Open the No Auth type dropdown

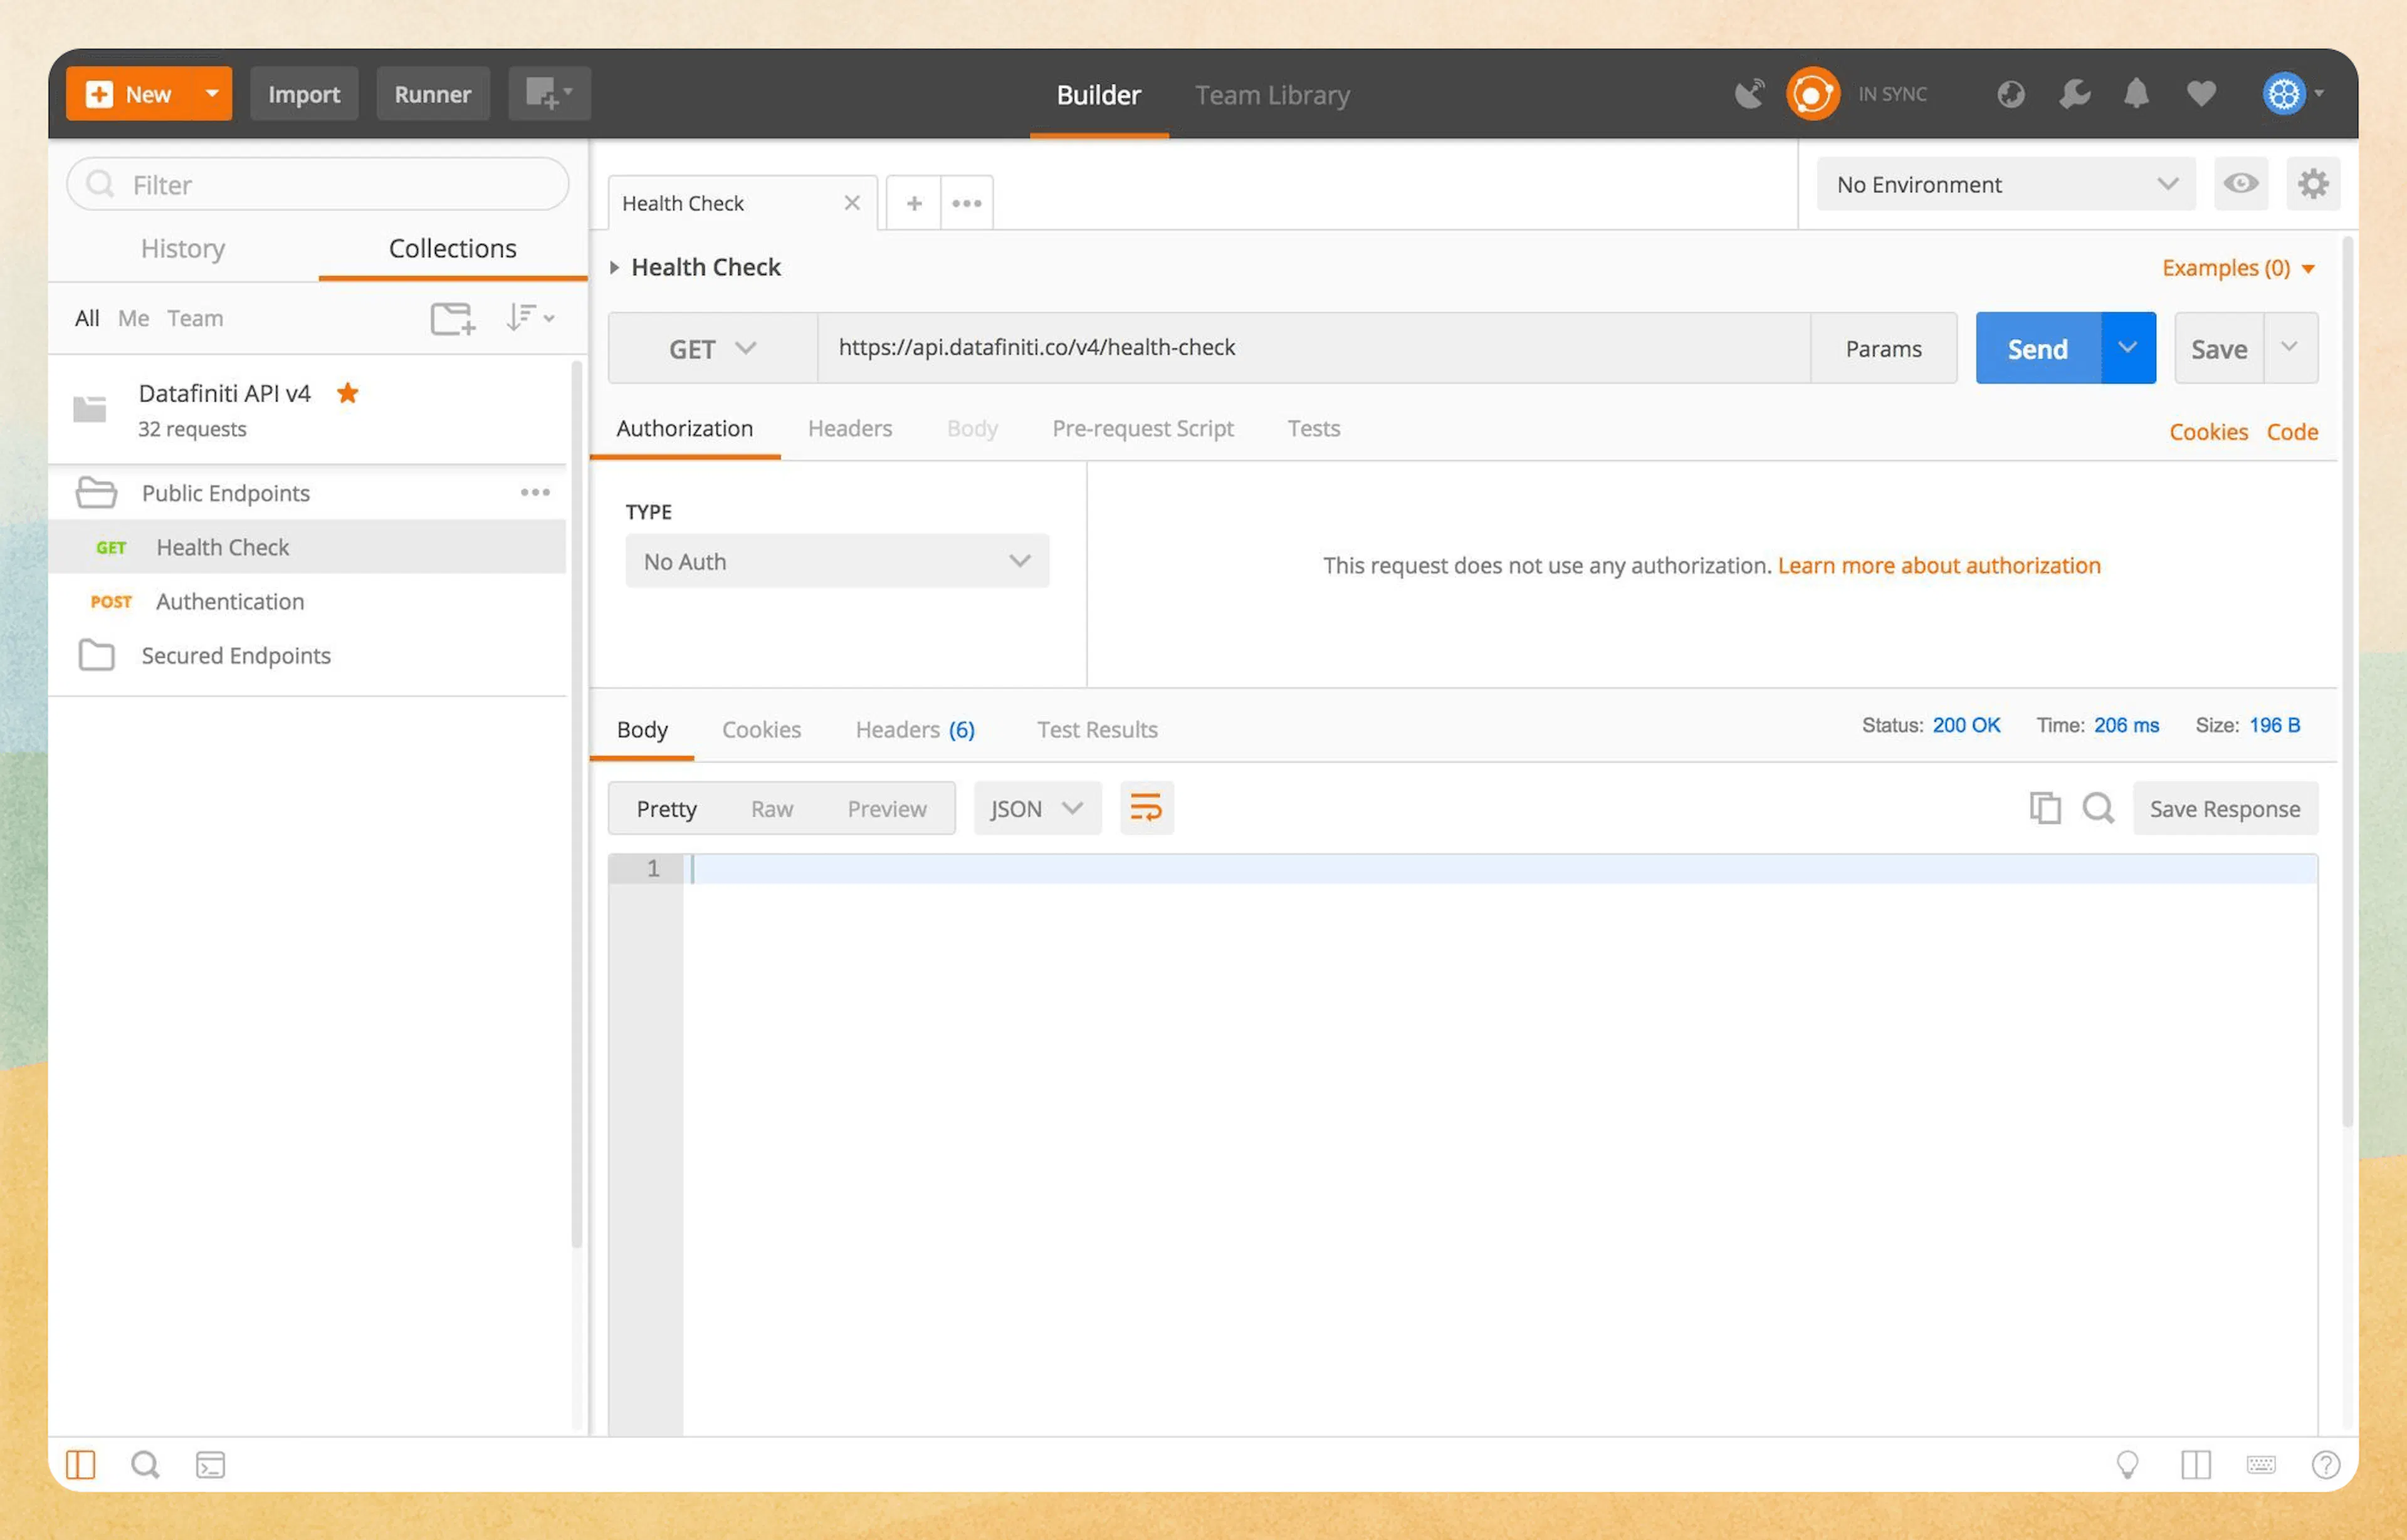point(836,561)
